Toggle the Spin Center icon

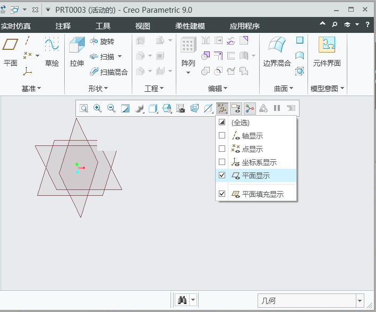click(x=250, y=108)
